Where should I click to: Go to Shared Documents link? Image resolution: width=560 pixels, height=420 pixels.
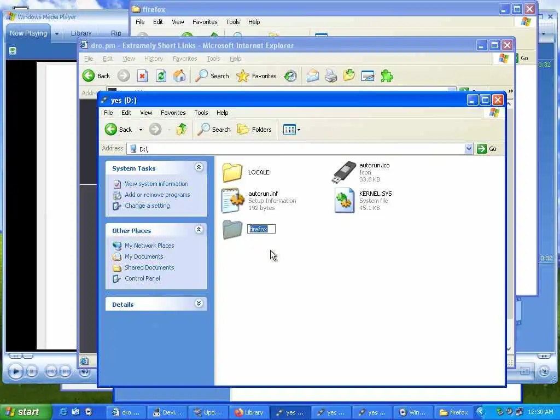coord(149,267)
